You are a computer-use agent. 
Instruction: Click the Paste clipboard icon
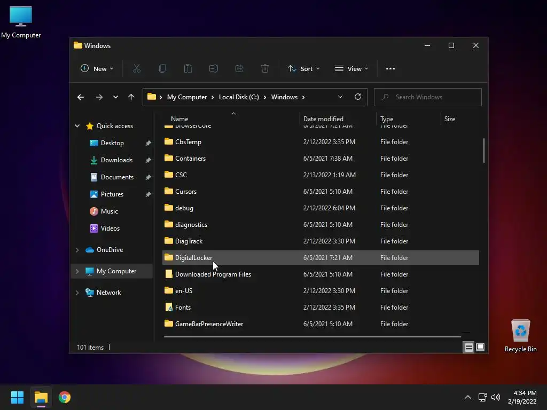pos(188,69)
